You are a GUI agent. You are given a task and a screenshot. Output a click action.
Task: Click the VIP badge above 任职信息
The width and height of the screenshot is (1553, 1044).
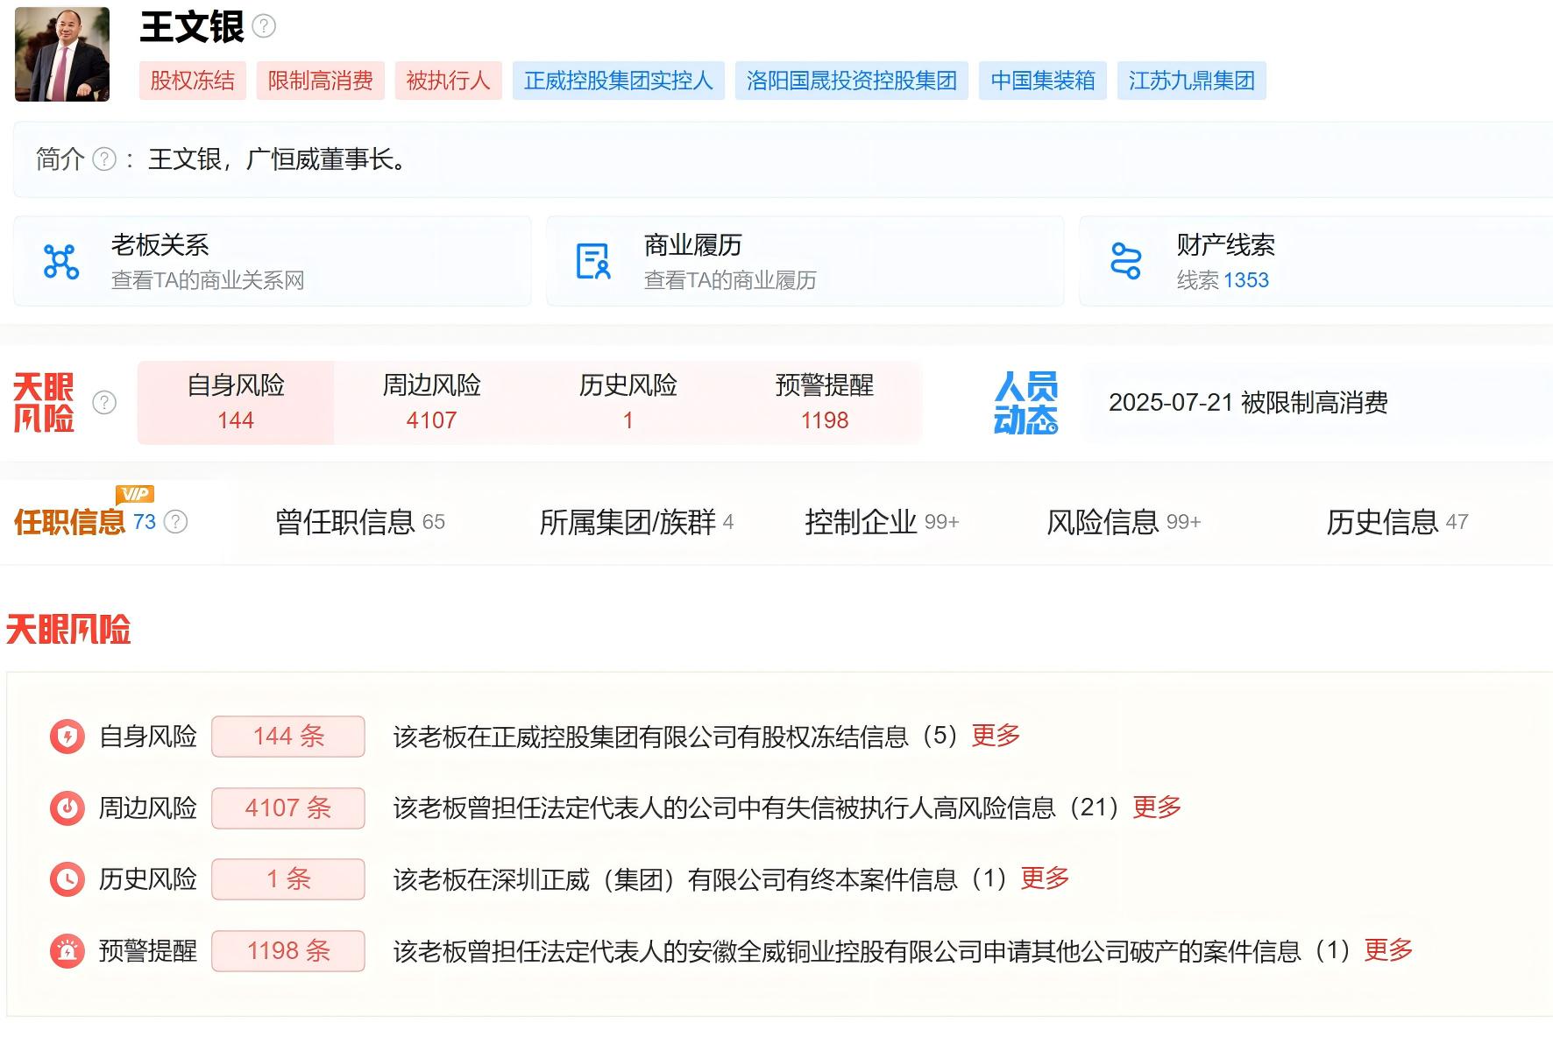134,494
